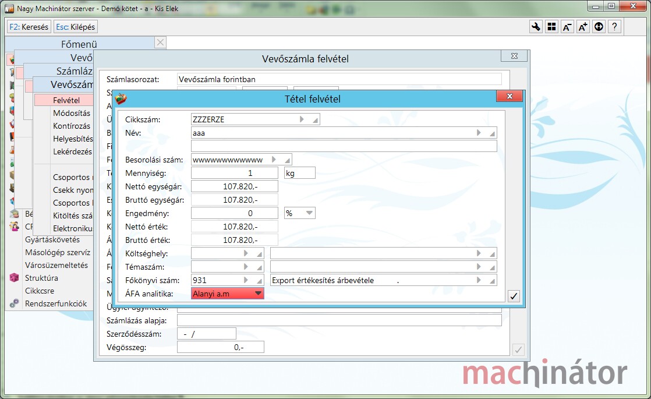The image size is (651, 399).
Task: Open Másológép szervíz in the Főmenü
Action: tap(57, 252)
